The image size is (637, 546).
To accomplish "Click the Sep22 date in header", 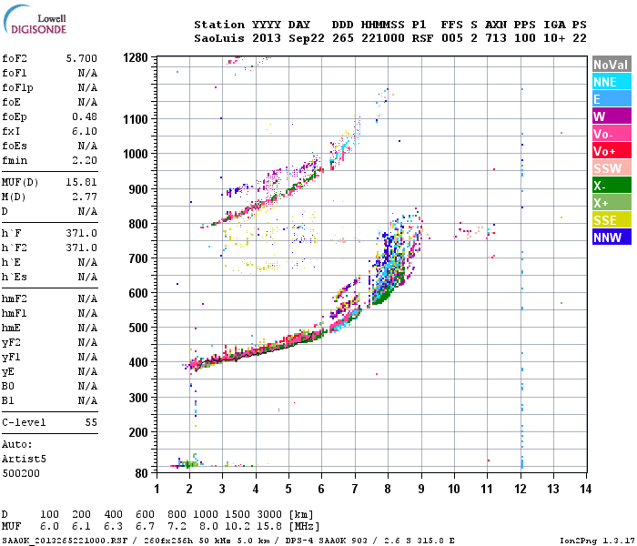I will point(307,38).
